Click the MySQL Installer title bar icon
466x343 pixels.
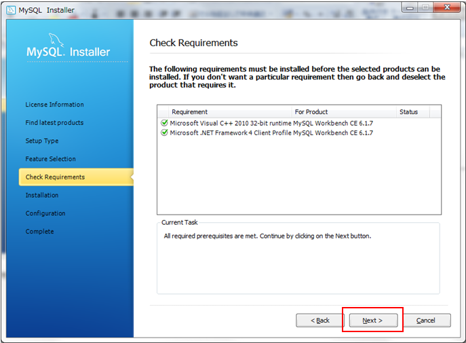coord(11,10)
